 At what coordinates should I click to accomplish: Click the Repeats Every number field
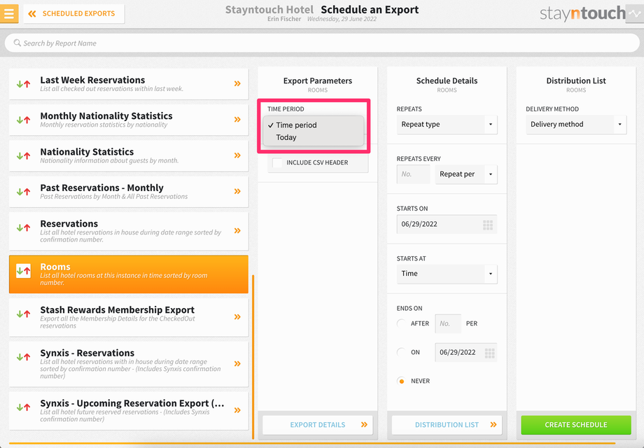pyautogui.click(x=413, y=174)
